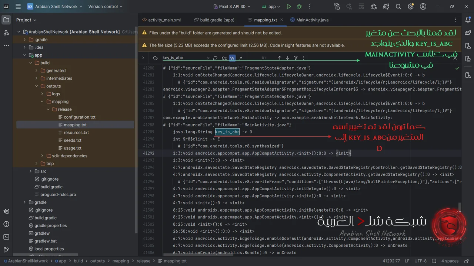Expand the .gradle folder
Viewport: 474px width, 266px height.
point(24,40)
